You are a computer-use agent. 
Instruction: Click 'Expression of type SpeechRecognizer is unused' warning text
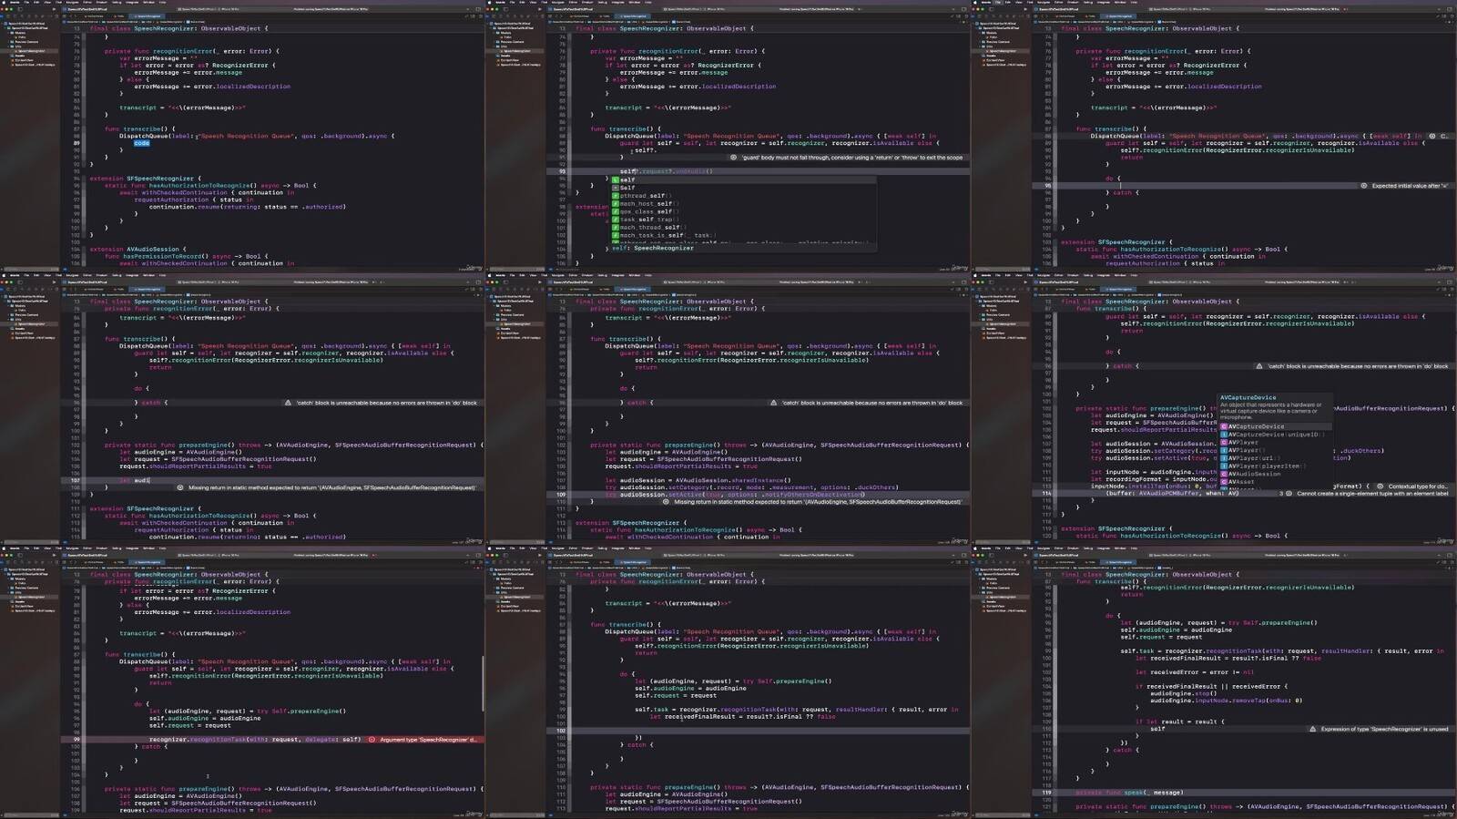tap(1384, 730)
